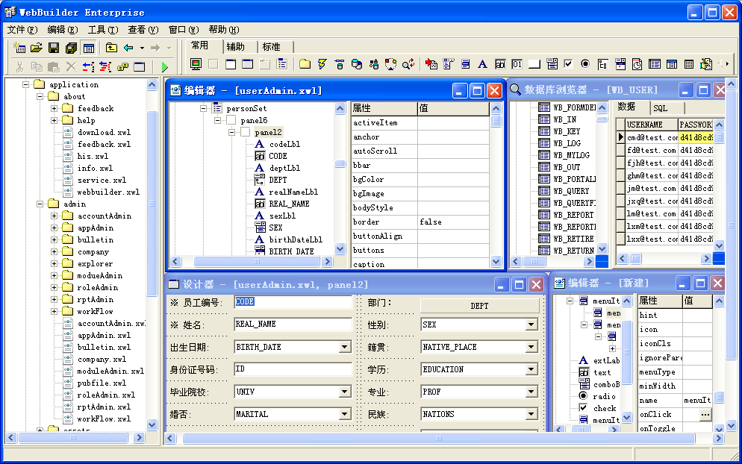Select the button component icon
This screenshot has width=742, height=464.
534,64
